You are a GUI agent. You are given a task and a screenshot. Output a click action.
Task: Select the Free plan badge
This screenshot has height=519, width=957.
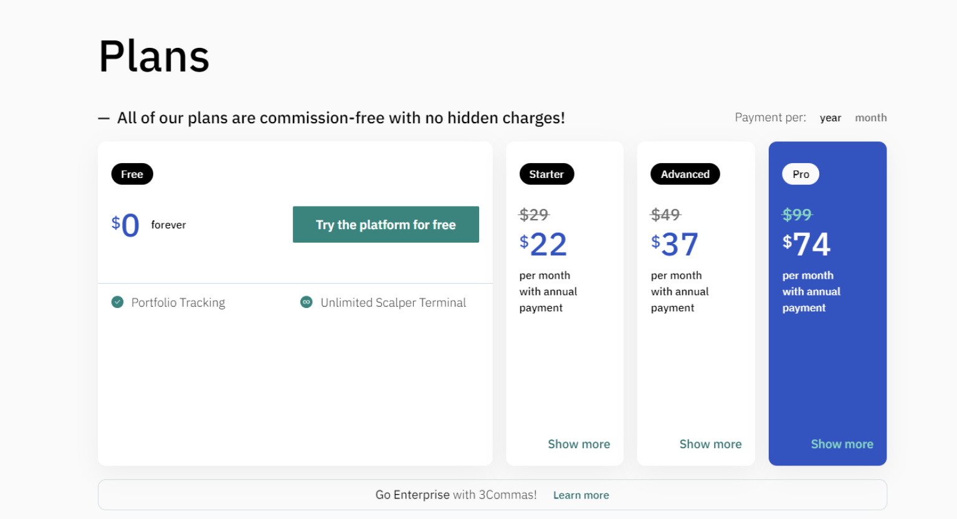point(132,174)
